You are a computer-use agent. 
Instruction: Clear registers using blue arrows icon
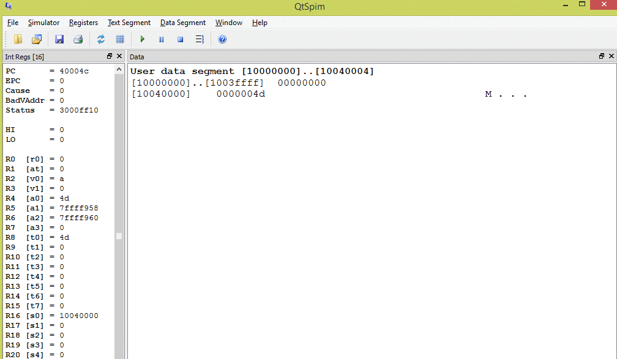pos(101,39)
